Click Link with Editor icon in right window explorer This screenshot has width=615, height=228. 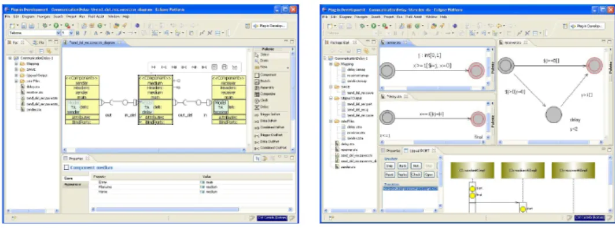366,50
